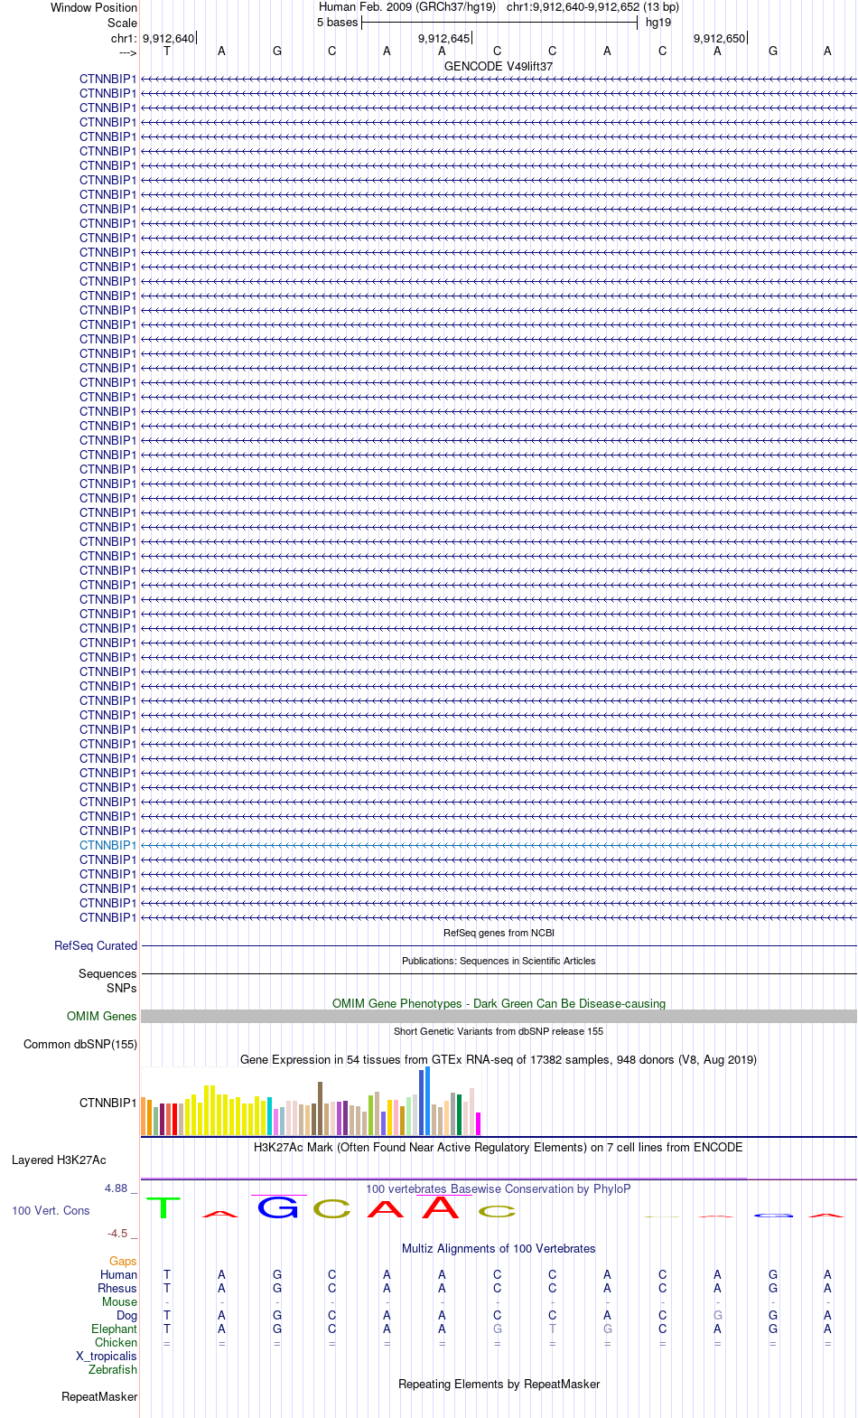Screen dimensions: 858x1418
Task: Click the 100 Vert. Cons track label
Action: pyautogui.click(x=51, y=1210)
